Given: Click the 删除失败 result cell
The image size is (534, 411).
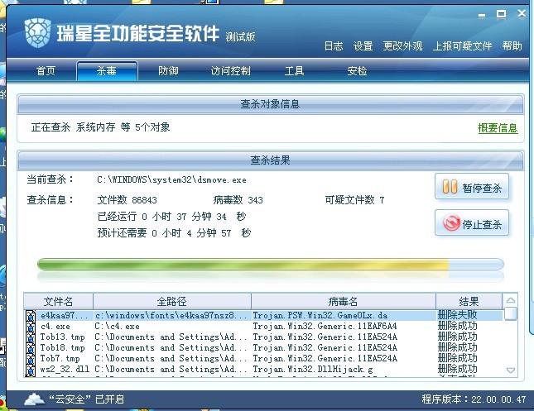Looking at the screenshot, I should coord(457,315).
